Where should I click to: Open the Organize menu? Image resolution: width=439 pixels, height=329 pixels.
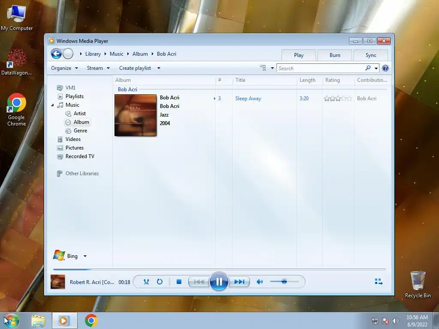(64, 68)
